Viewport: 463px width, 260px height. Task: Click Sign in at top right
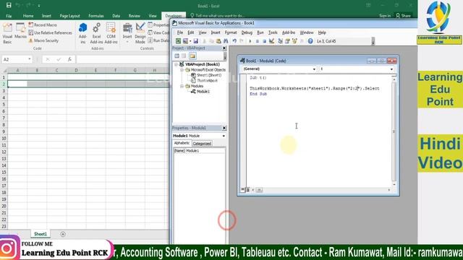[385, 16]
